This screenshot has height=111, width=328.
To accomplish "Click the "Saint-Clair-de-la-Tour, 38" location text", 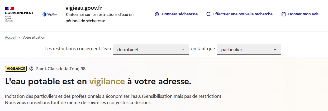I will tap(61, 69).
